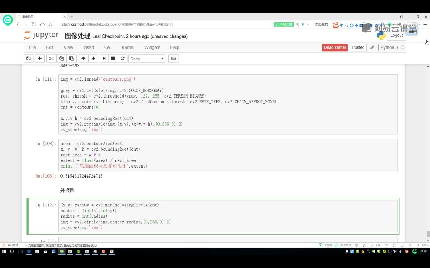Open the Windows Start menu
Screen dimensions: 430x268
coord(4,251)
